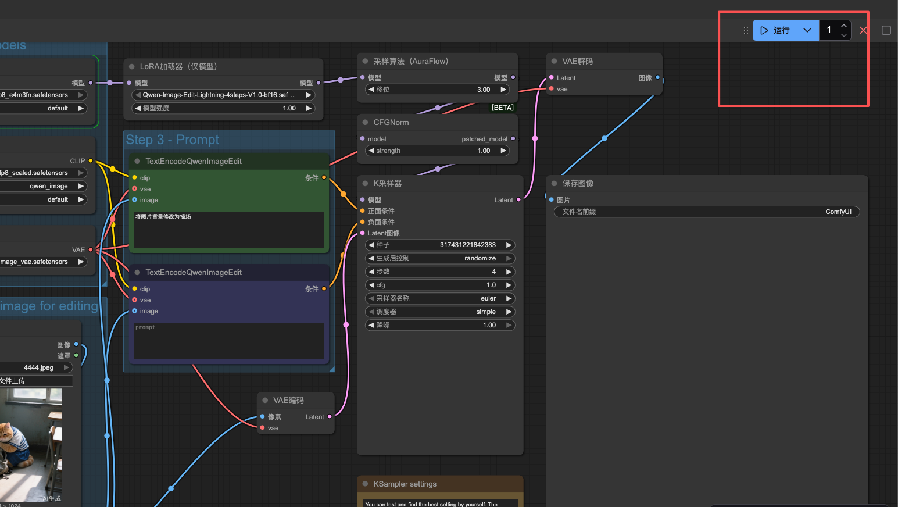Click the left arrow on 移位 shift value
The image size is (898, 507).
(371, 90)
